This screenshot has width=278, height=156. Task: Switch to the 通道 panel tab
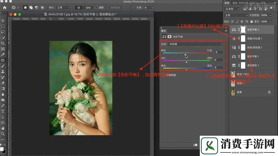click(234, 3)
